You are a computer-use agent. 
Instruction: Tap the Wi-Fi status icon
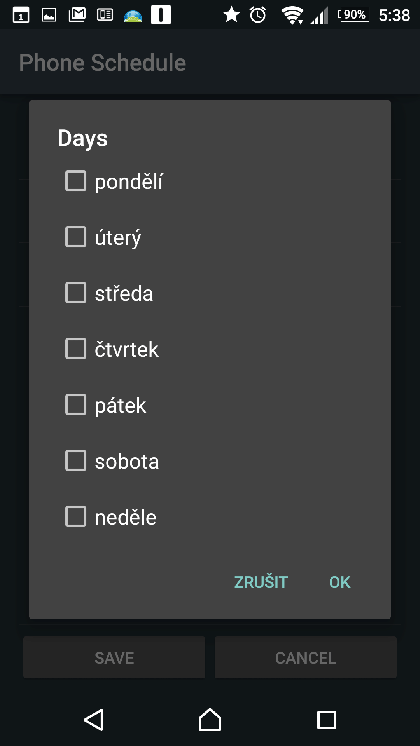292,16
